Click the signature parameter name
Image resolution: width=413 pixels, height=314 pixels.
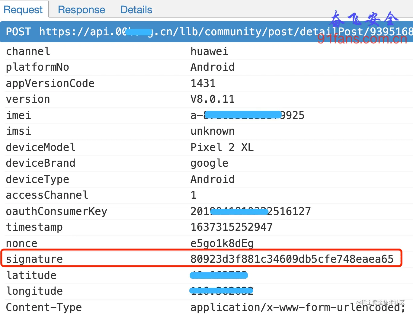tap(34, 259)
